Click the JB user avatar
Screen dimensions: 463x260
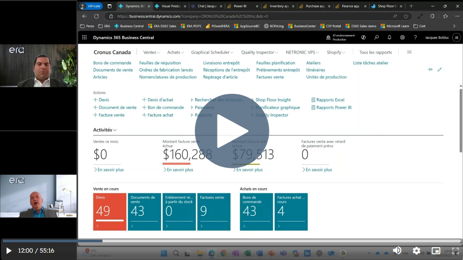pos(457,38)
